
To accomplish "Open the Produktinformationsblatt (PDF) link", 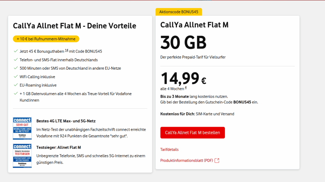I will click(x=186, y=161).
